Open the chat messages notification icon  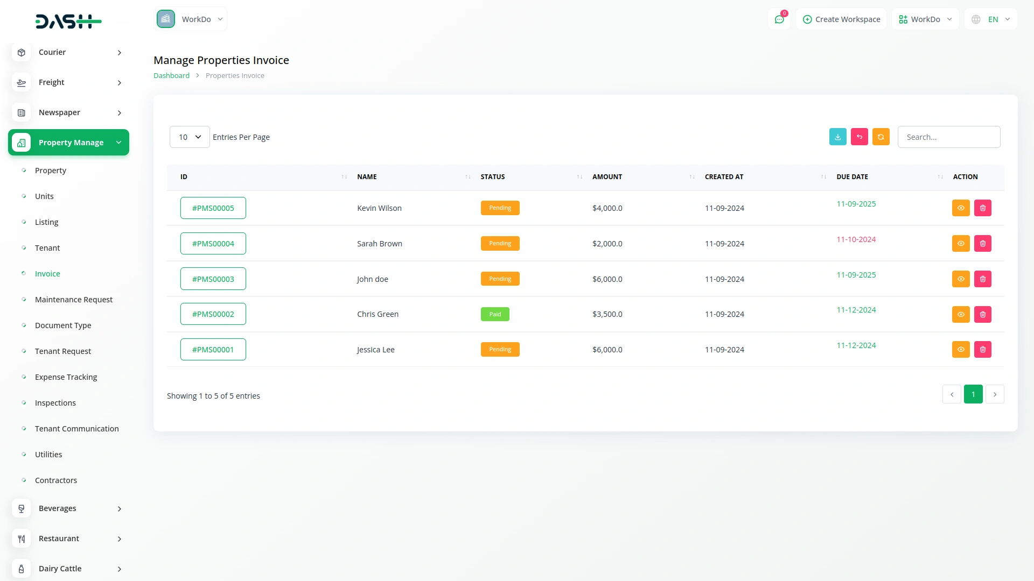[x=779, y=19]
